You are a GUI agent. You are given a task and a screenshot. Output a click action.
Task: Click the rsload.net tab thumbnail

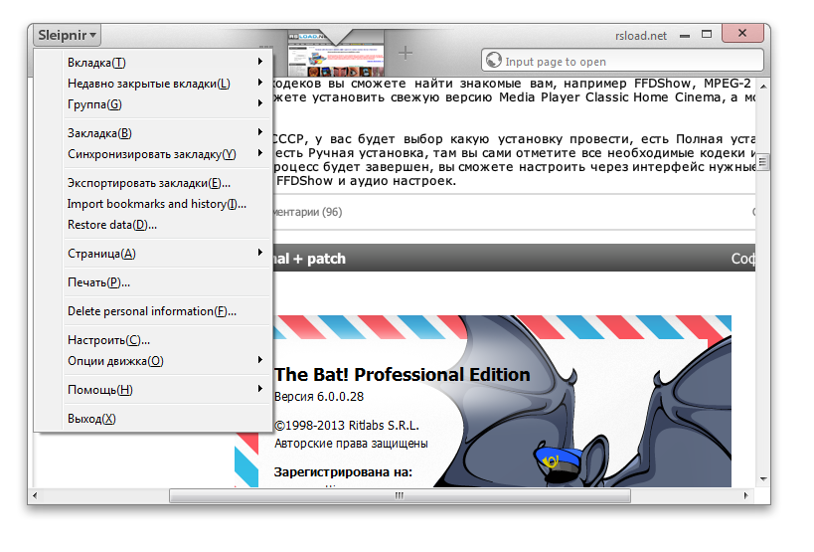[336, 55]
